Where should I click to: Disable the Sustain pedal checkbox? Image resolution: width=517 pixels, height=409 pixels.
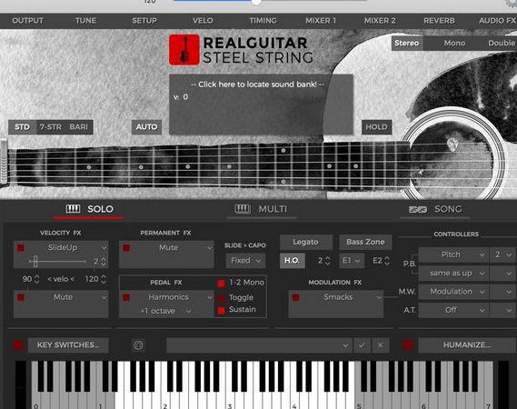click(221, 310)
